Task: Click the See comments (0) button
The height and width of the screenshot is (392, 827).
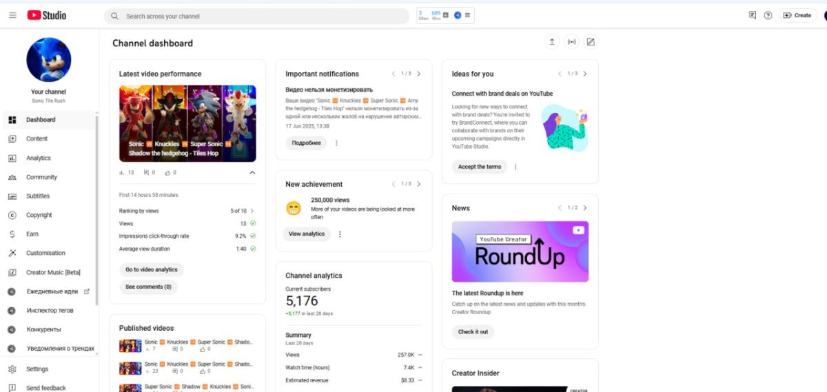Action: pos(148,287)
